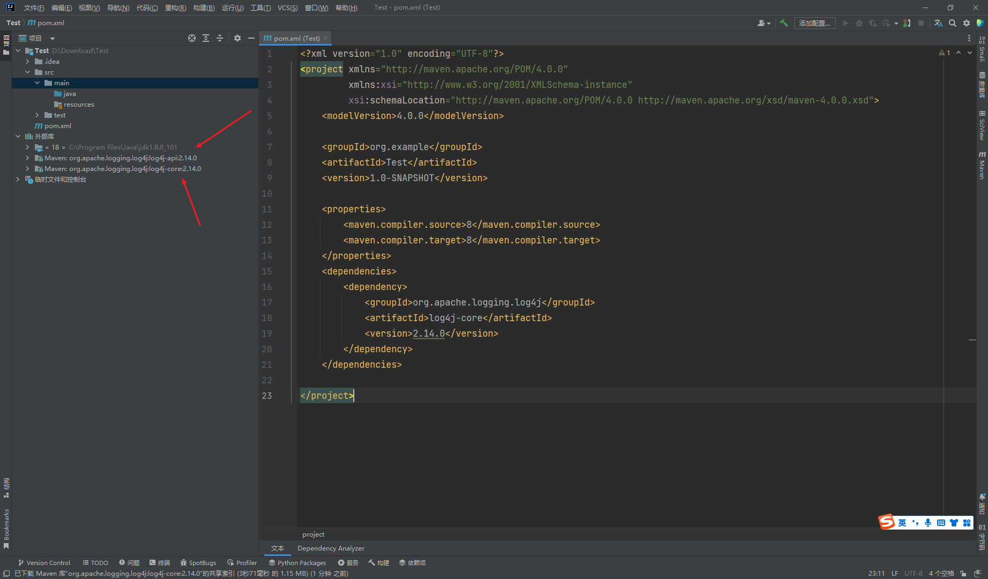
Task: Open the 服务 services tool window
Action: click(x=348, y=562)
